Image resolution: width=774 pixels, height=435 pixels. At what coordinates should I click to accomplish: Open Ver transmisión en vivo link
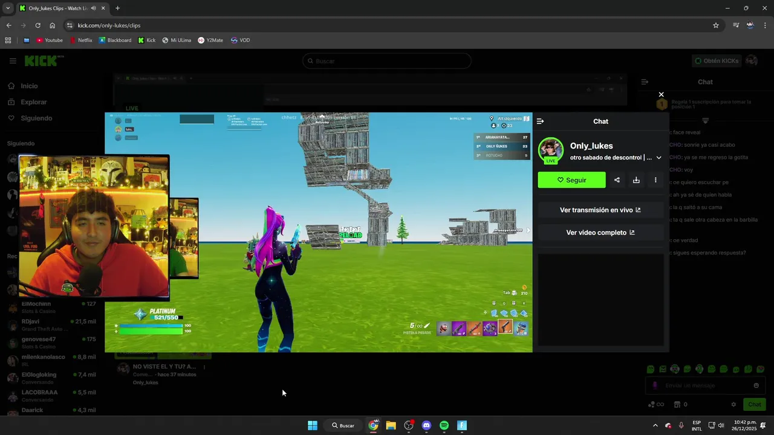(600, 210)
